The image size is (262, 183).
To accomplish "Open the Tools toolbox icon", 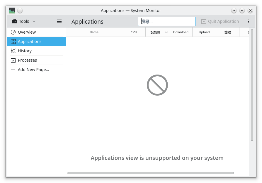I will click(14, 21).
